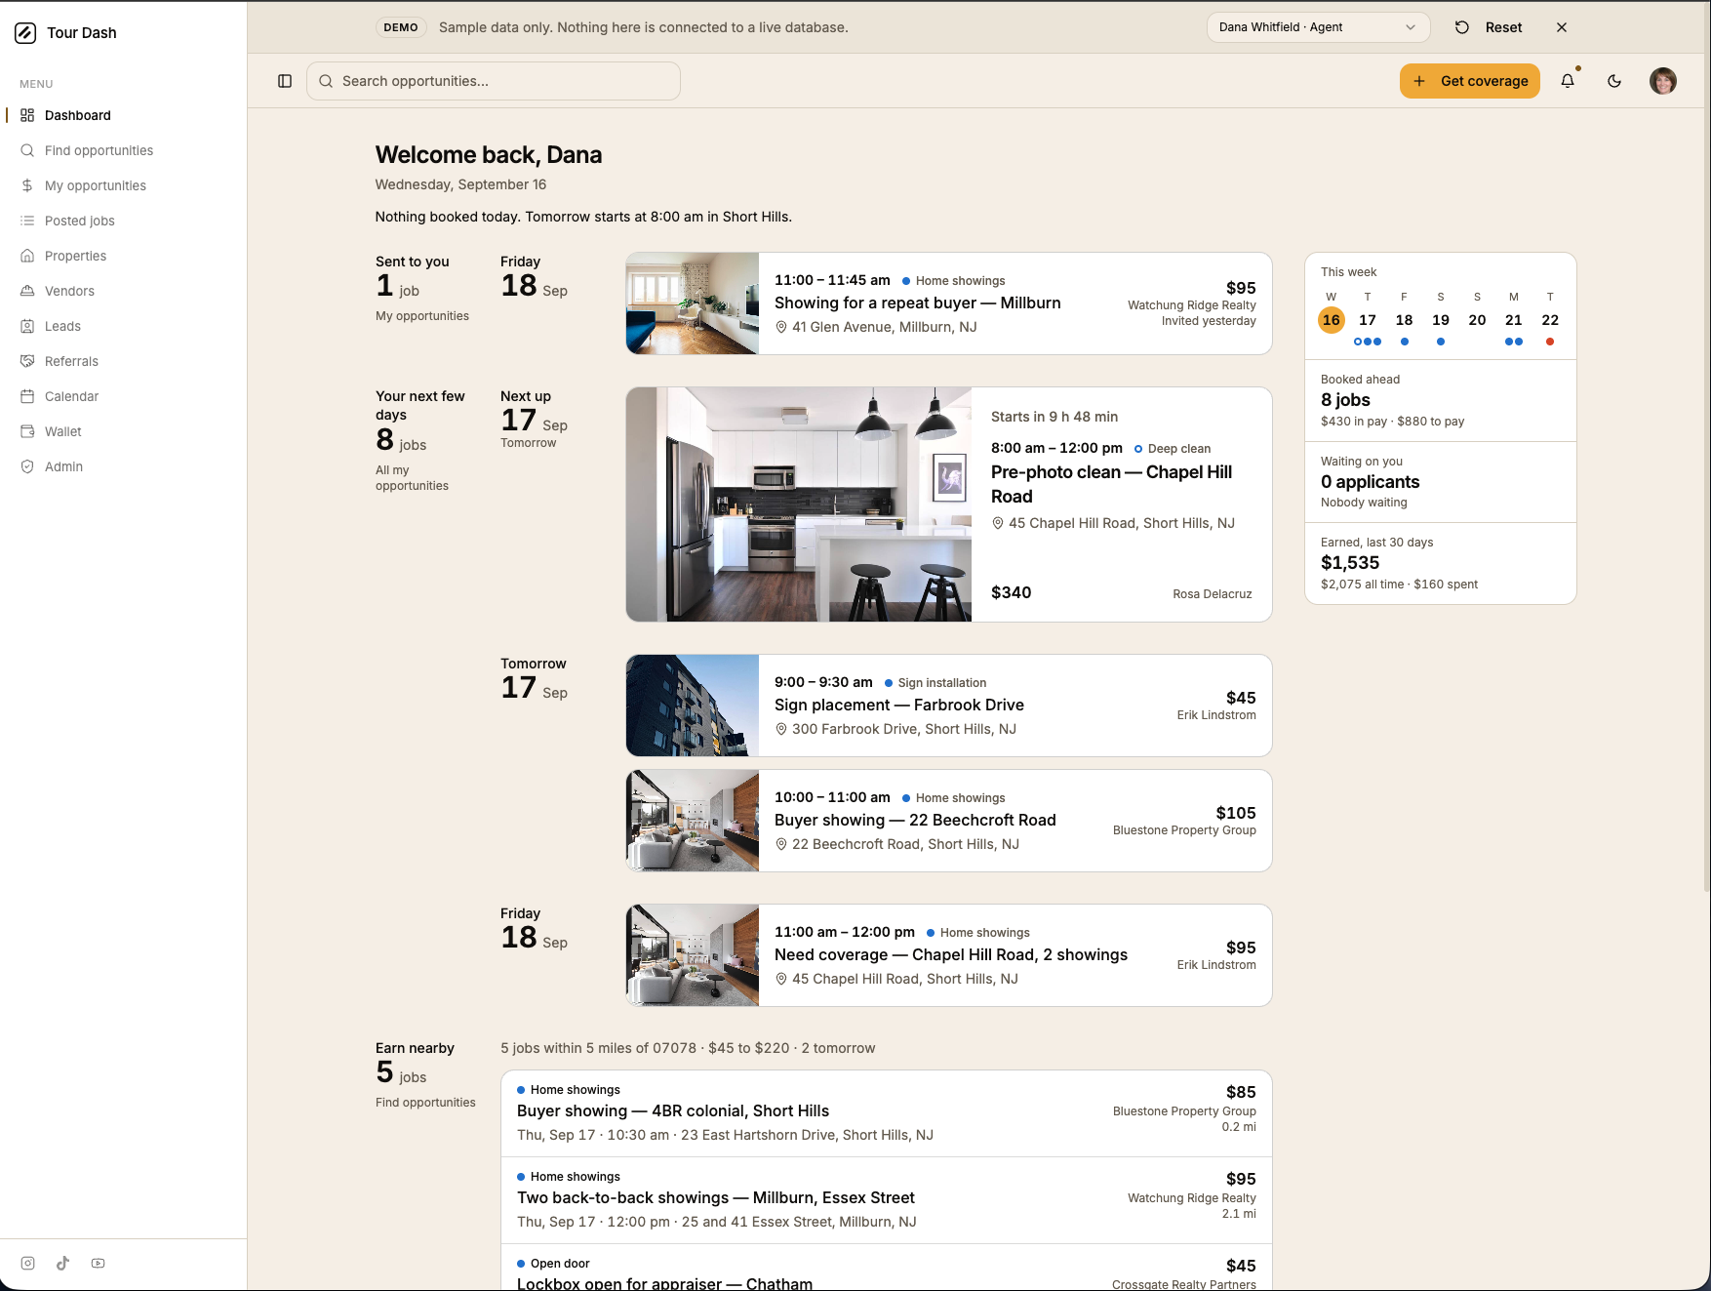Toggle the sidebar collapse icon
This screenshot has width=1711, height=1291.
pos(285,81)
